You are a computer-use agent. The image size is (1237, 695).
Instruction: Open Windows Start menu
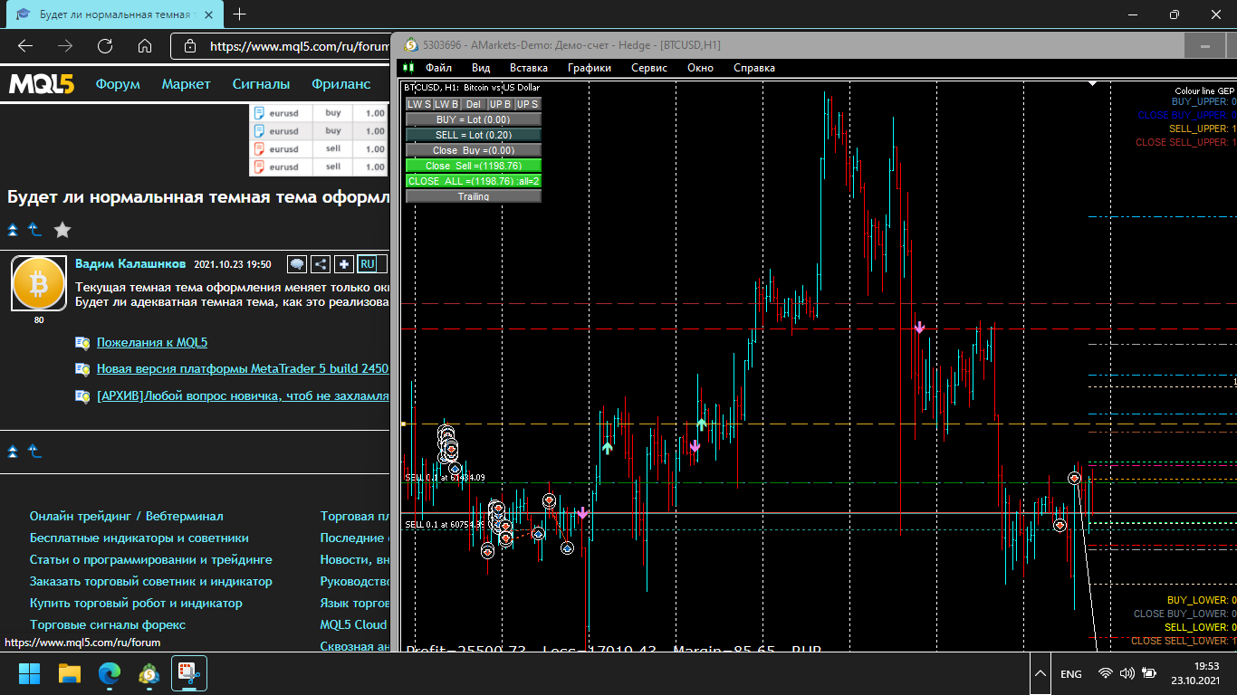[30, 673]
